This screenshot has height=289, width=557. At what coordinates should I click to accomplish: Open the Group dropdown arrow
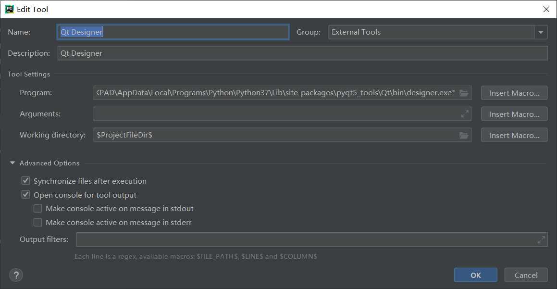point(541,32)
